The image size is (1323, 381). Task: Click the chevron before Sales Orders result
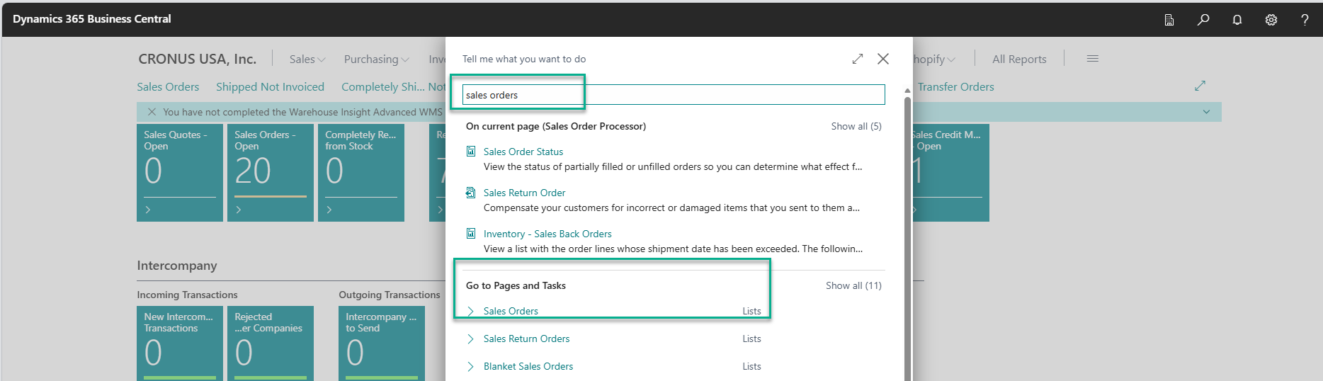471,311
